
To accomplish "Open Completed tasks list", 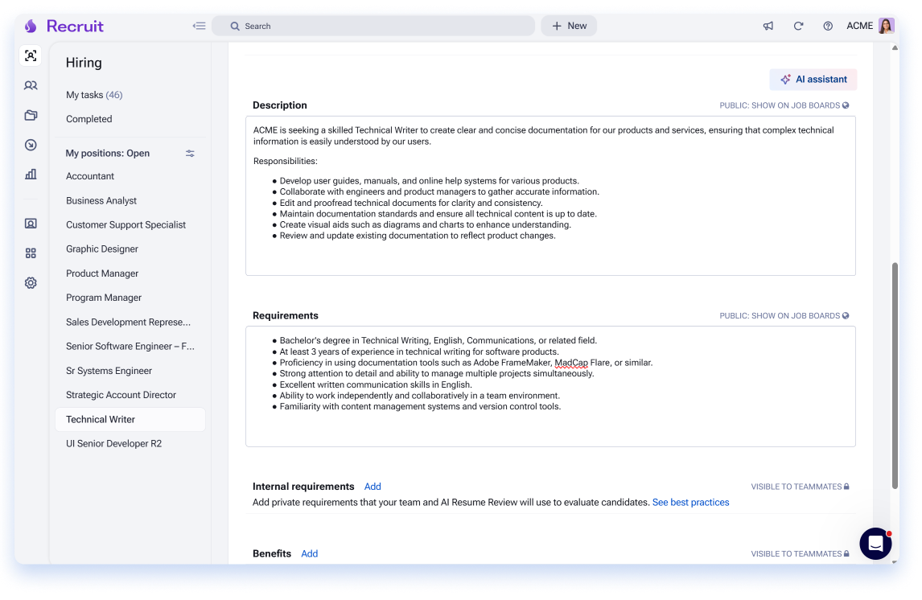I will coord(88,119).
